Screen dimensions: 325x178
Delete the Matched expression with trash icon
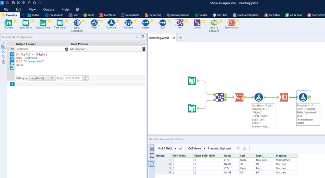(144, 49)
